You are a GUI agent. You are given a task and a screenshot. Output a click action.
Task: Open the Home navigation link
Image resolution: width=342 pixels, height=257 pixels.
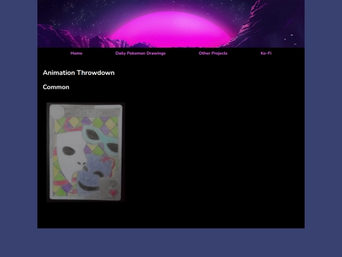click(x=77, y=53)
